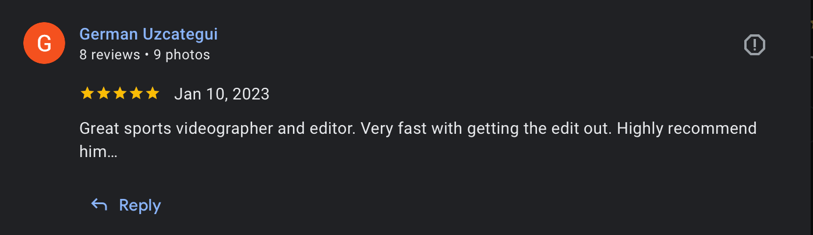
Task: Click the second gold rating star
Action: point(103,94)
